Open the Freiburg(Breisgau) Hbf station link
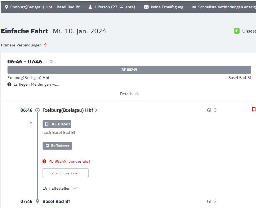The height and width of the screenshot is (208, 256). (70, 110)
